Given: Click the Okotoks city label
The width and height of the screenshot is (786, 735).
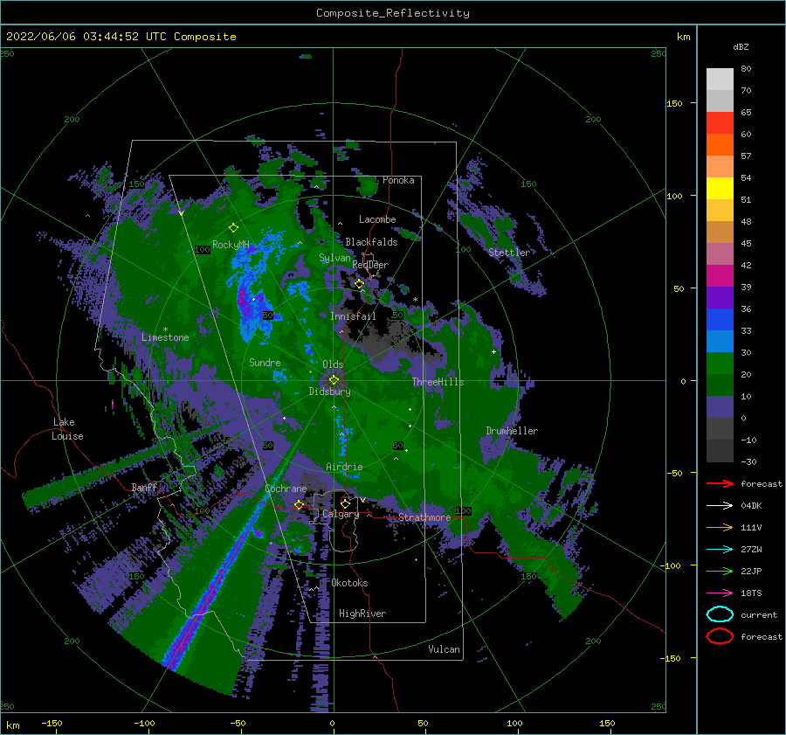Looking at the screenshot, I should coord(349,583).
